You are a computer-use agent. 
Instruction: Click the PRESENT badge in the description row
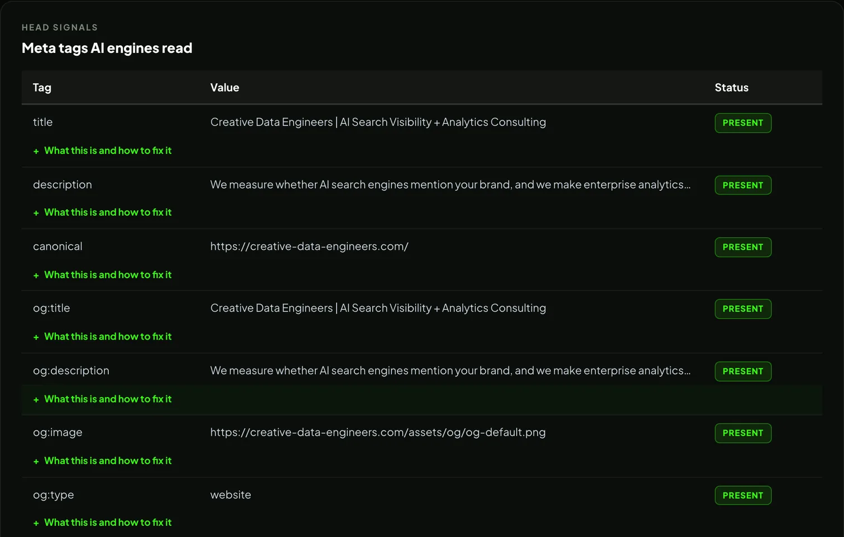(x=743, y=185)
